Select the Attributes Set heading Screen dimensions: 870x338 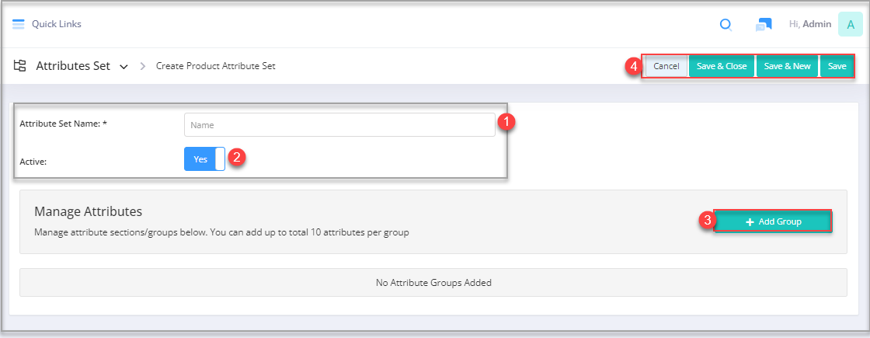click(73, 66)
